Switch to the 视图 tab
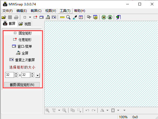The width and height of the screenshot is (158, 119). pyautogui.click(x=25, y=24)
